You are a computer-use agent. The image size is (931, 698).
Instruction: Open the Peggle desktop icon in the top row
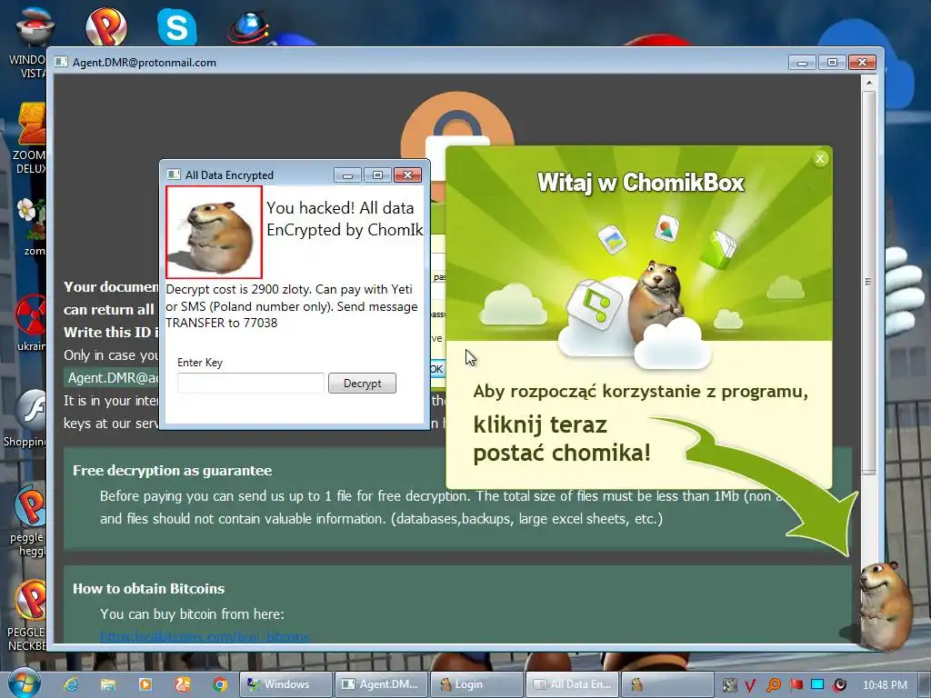(x=106, y=26)
